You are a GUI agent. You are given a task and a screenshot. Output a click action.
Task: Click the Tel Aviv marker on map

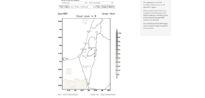coord(86,44)
